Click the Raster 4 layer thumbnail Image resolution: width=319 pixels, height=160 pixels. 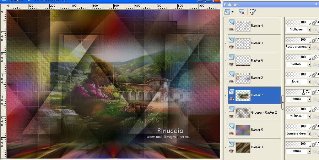[243, 26]
